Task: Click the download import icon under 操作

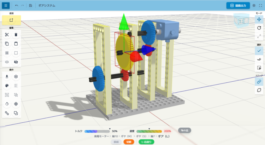Action: tap(7, 76)
